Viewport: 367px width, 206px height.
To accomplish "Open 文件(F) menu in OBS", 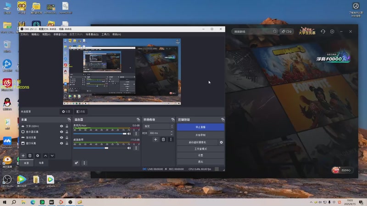I will (x=24, y=34).
